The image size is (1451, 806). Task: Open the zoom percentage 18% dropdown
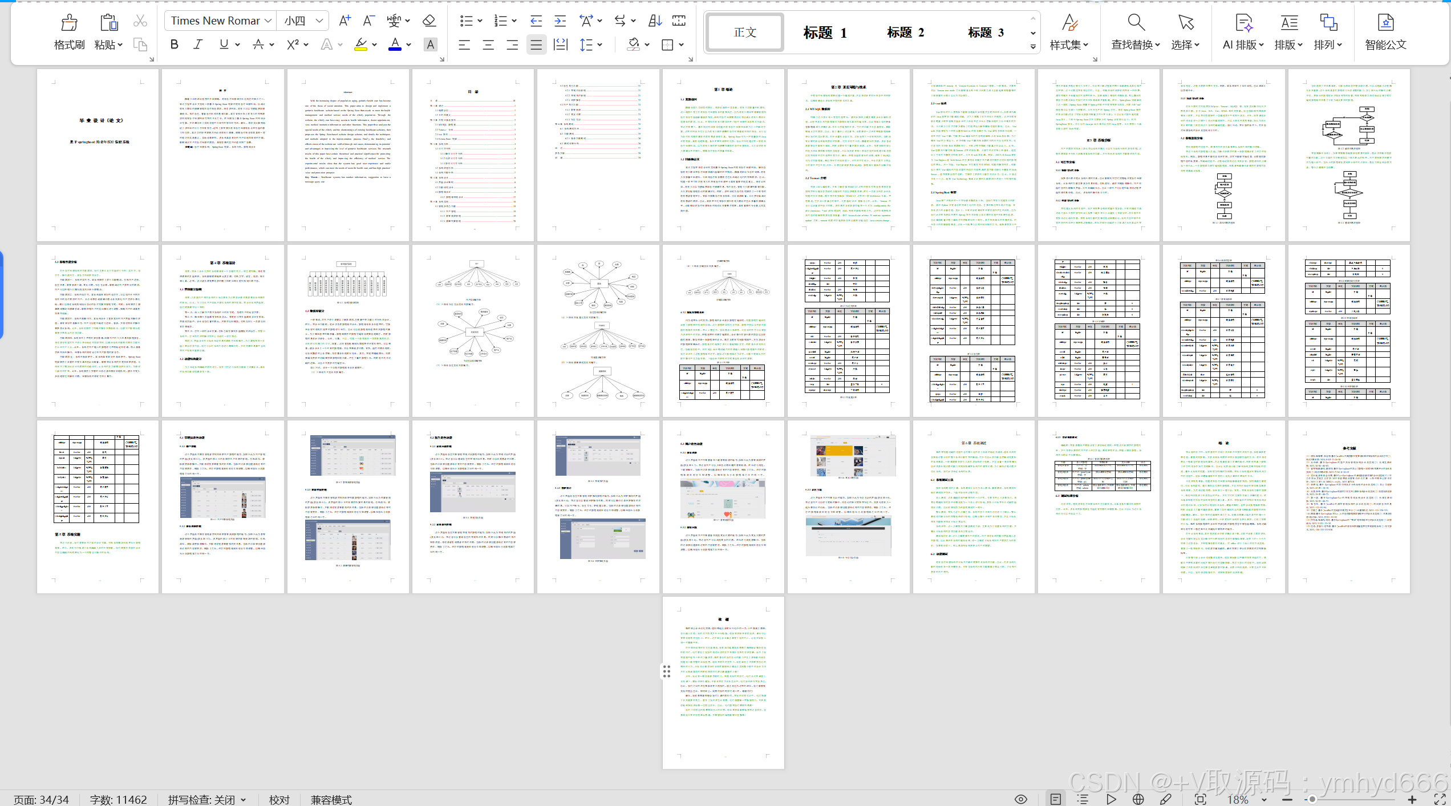1264,800
